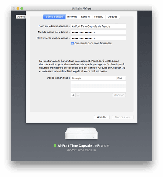Image resolution: width=163 pixels, height=177 pixels.
Task: Click the Id. Apple column header
Action: click(94, 78)
